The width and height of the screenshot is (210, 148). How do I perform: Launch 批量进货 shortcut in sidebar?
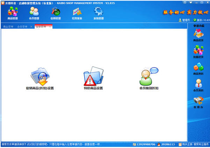point(198,52)
